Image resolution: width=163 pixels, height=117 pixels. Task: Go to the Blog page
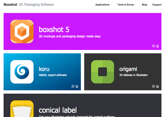[x=145, y=5]
